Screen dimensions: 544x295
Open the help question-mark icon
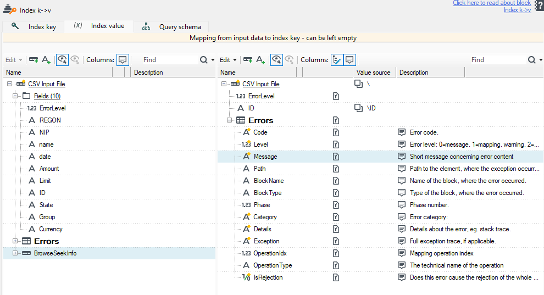pos(540,6)
